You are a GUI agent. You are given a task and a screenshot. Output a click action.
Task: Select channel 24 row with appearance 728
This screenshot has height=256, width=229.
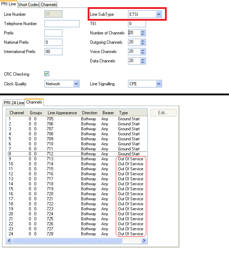[77, 234]
